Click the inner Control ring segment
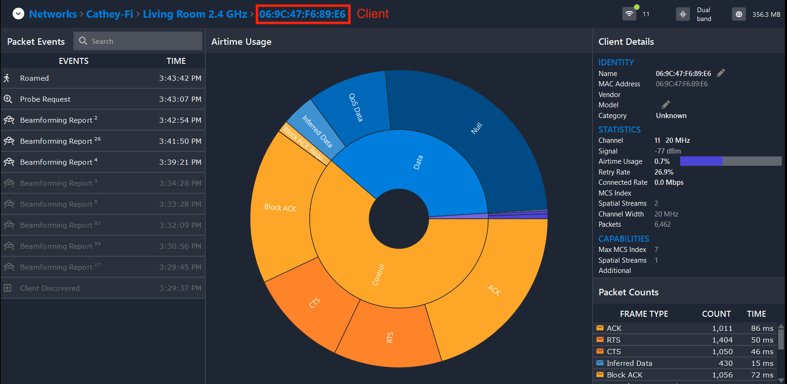Image resolution: width=787 pixels, height=384 pixels. tap(379, 274)
